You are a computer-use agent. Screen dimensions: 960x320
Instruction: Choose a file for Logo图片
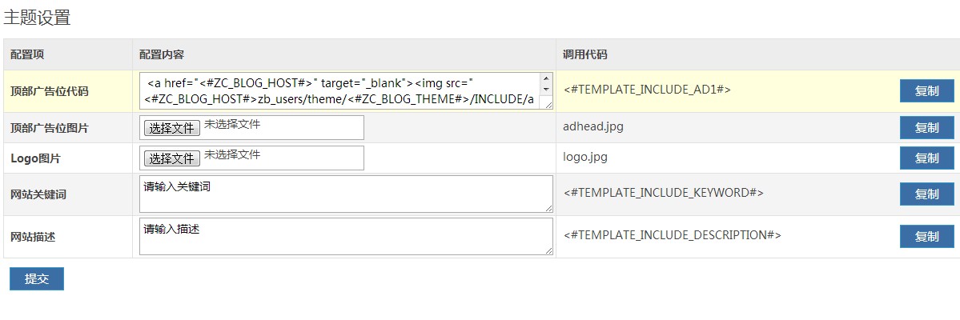click(x=172, y=158)
